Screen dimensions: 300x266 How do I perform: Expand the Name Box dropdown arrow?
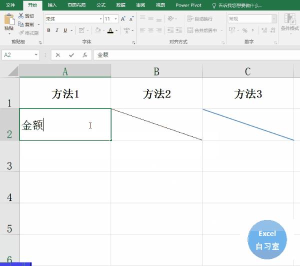pos(36,55)
